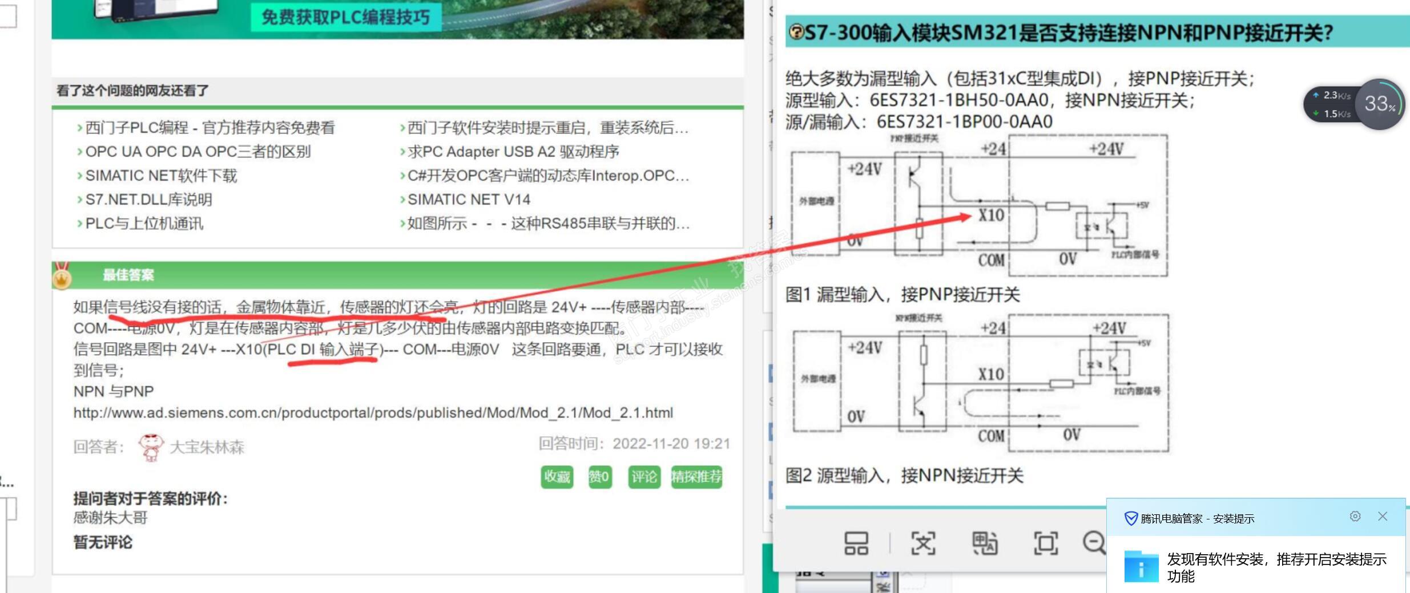Open link 求PC Adapter USB A2 驱动程序
This screenshot has width=1410, height=593.
[513, 152]
